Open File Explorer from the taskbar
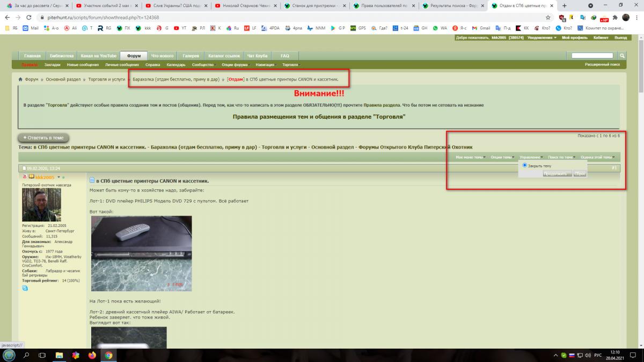The image size is (644, 362). click(x=60, y=355)
